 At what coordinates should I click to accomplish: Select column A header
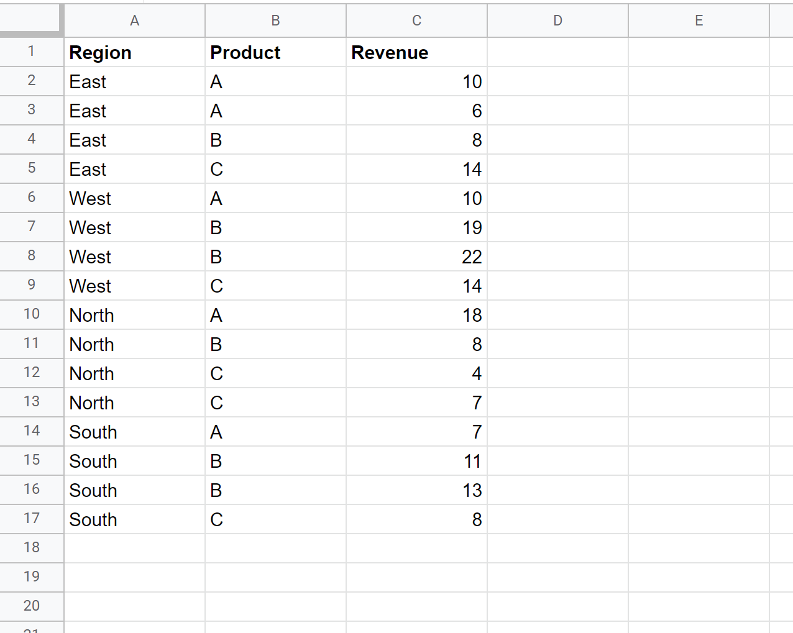pyautogui.click(x=134, y=20)
